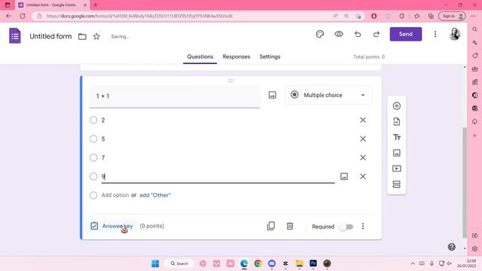
Task: Import questions from another form
Action: [x=397, y=122]
